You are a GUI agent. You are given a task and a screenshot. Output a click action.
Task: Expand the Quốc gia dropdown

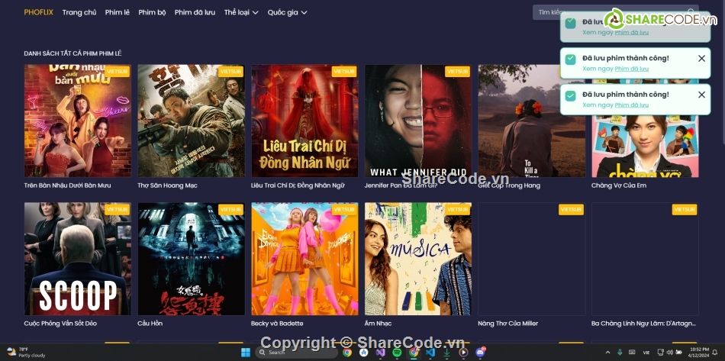coord(287,12)
